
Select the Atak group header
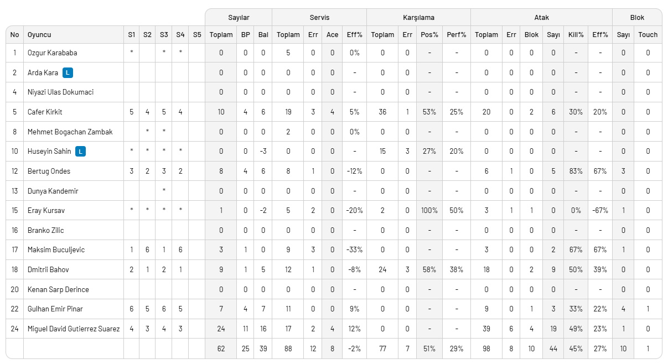coord(542,17)
